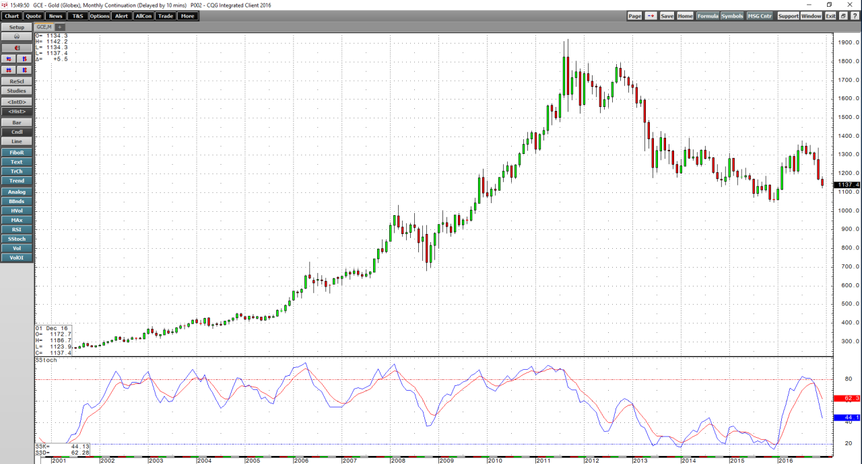Click the red 62.3 SSD value label

tap(847, 399)
